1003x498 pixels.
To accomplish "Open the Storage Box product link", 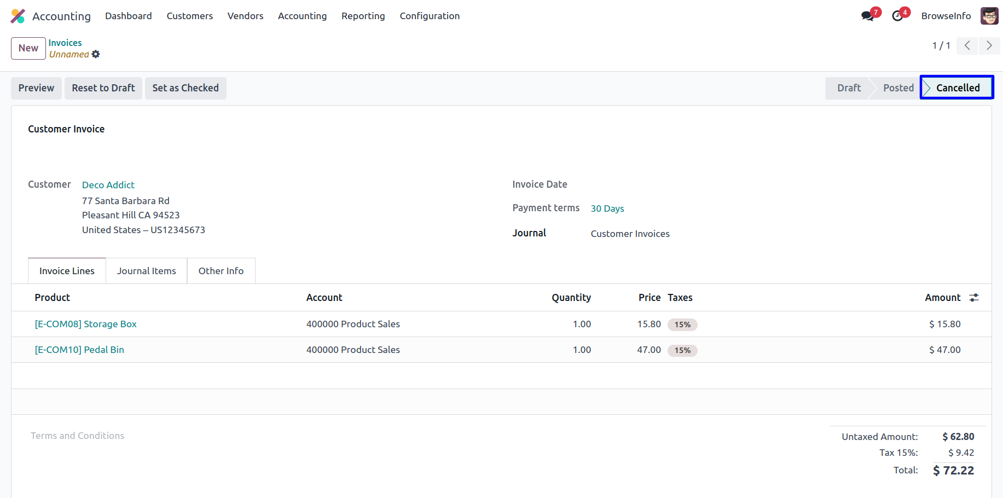I will pos(86,324).
